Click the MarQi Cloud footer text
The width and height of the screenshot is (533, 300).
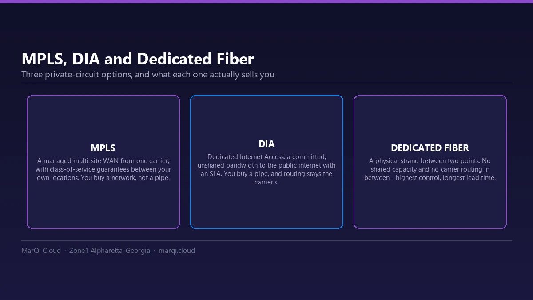41,251
